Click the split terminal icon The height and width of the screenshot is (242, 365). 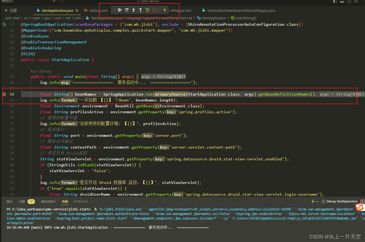click(362, 201)
